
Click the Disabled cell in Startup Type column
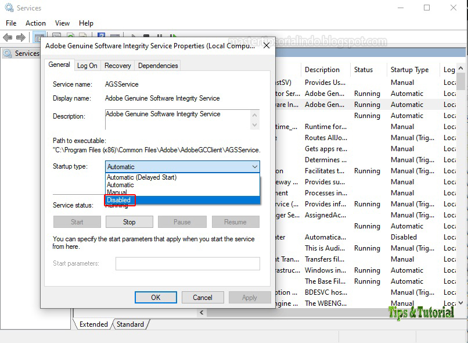tap(404, 237)
